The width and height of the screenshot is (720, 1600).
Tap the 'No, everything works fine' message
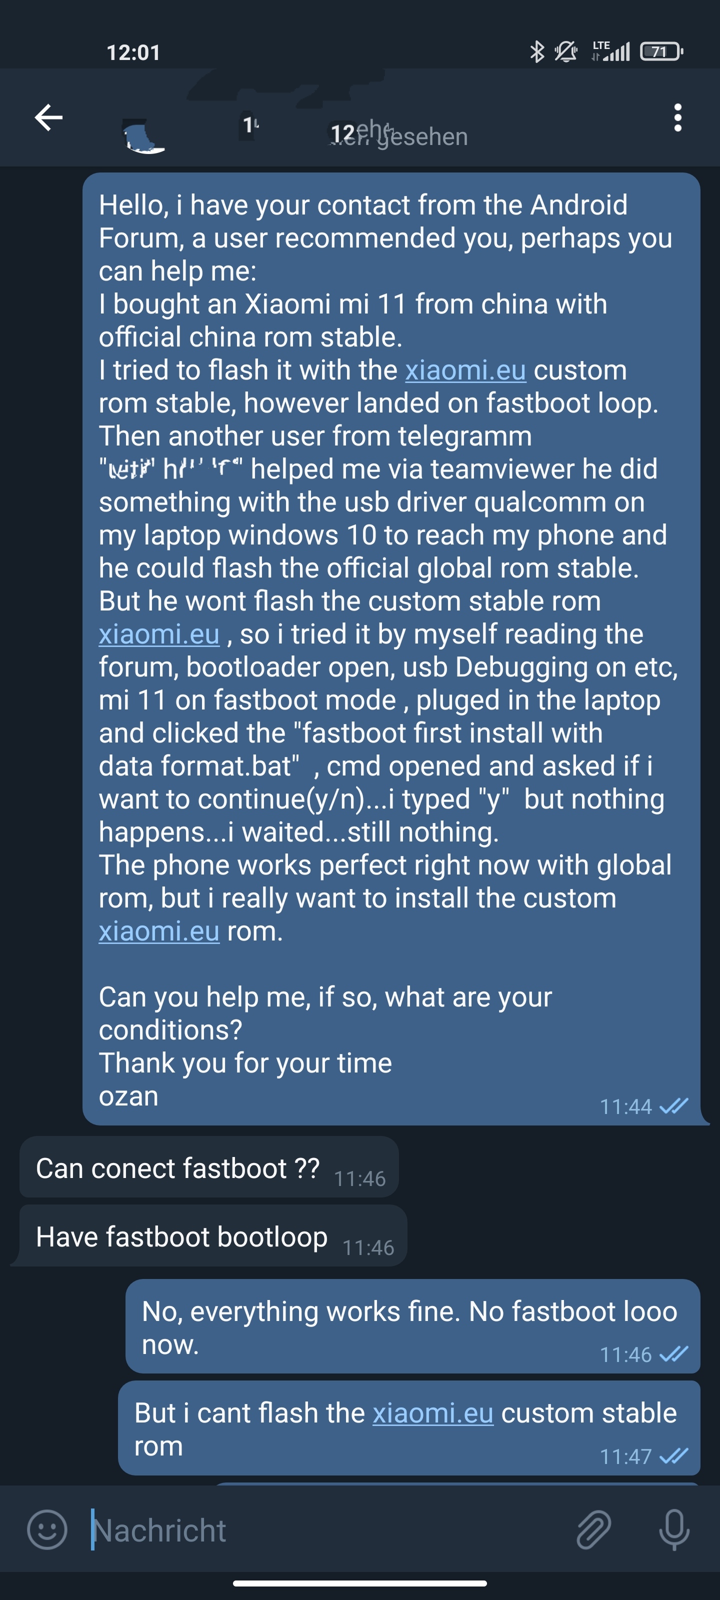tap(412, 1326)
